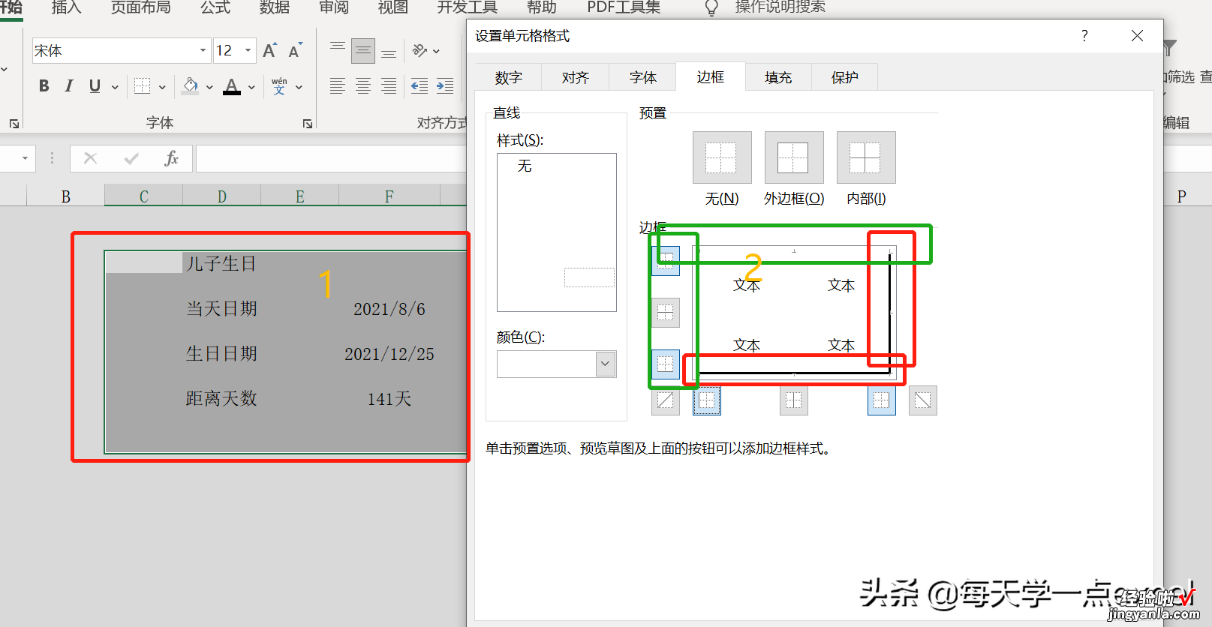Toggle the left border button
Viewport: 1212px width, 627px height.
[x=707, y=400]
